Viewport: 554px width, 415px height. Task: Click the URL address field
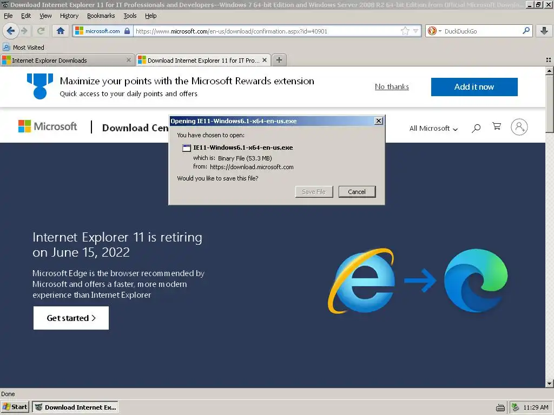[267, 31]
